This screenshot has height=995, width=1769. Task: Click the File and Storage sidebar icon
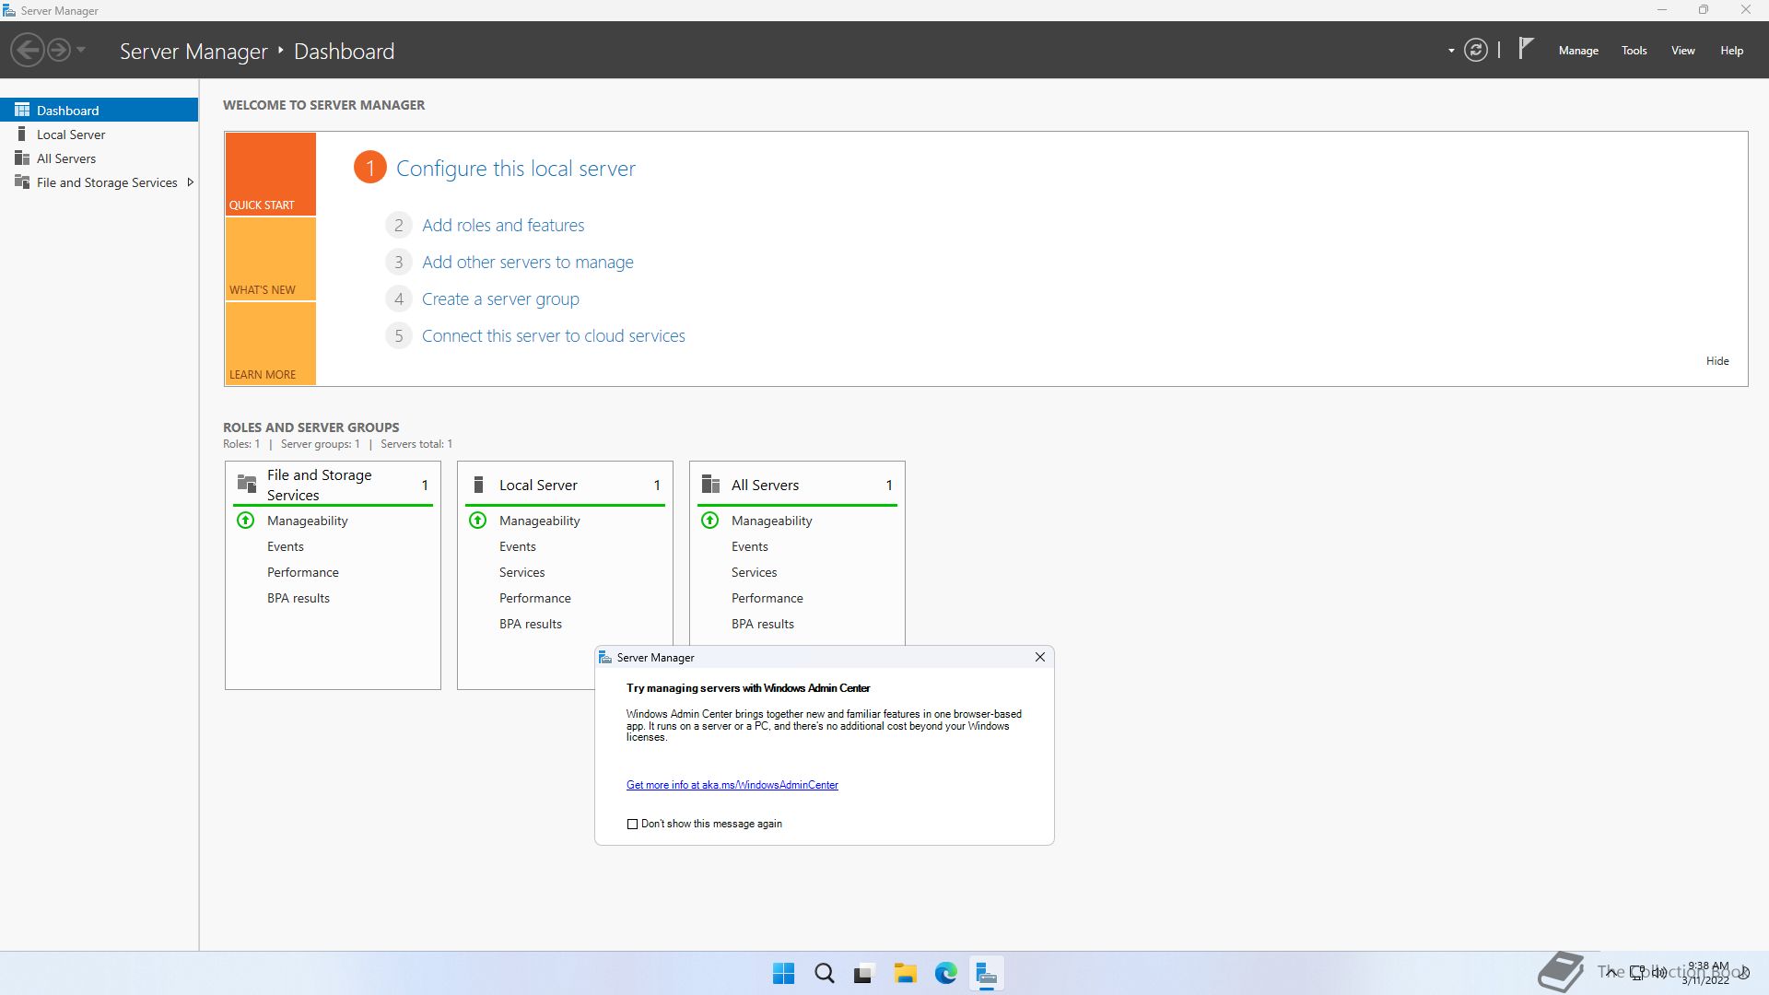coord(22,181)
